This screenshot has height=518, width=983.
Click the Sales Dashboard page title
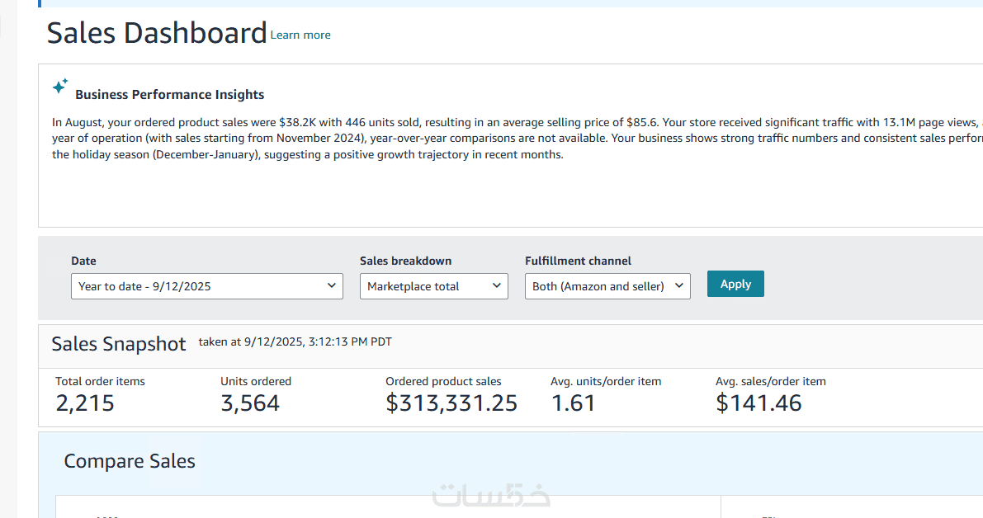(157, 33)
